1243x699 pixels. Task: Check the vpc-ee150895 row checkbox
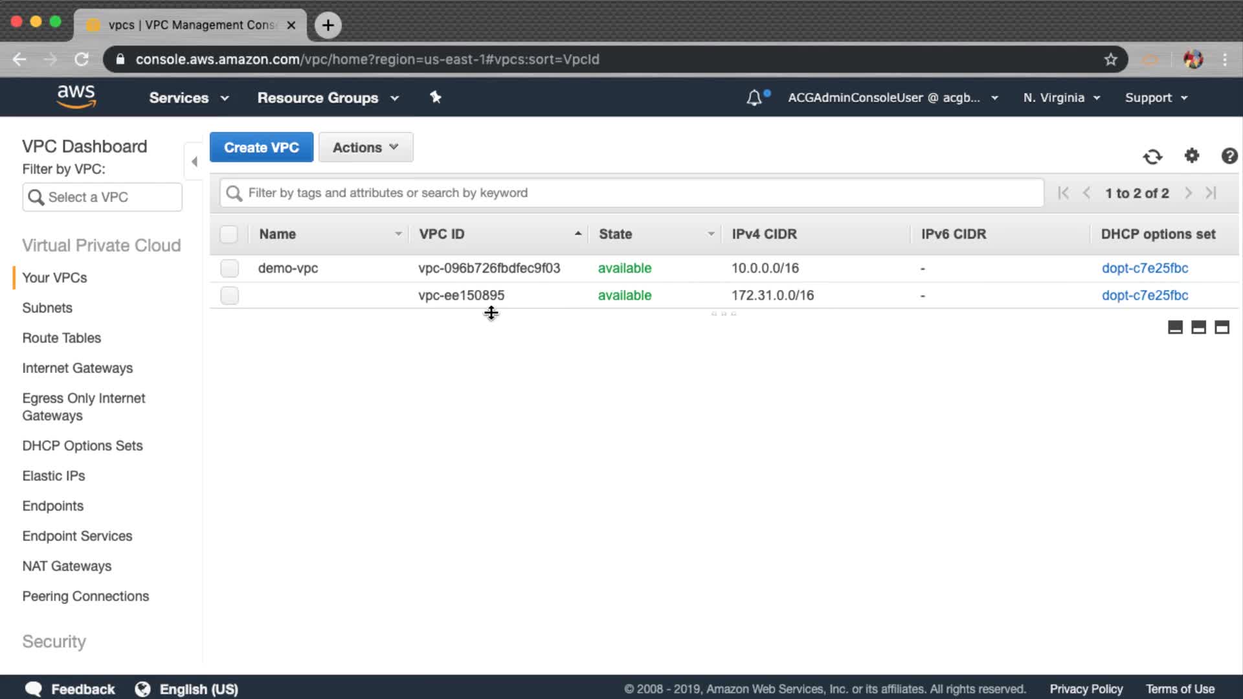(229, 295)
